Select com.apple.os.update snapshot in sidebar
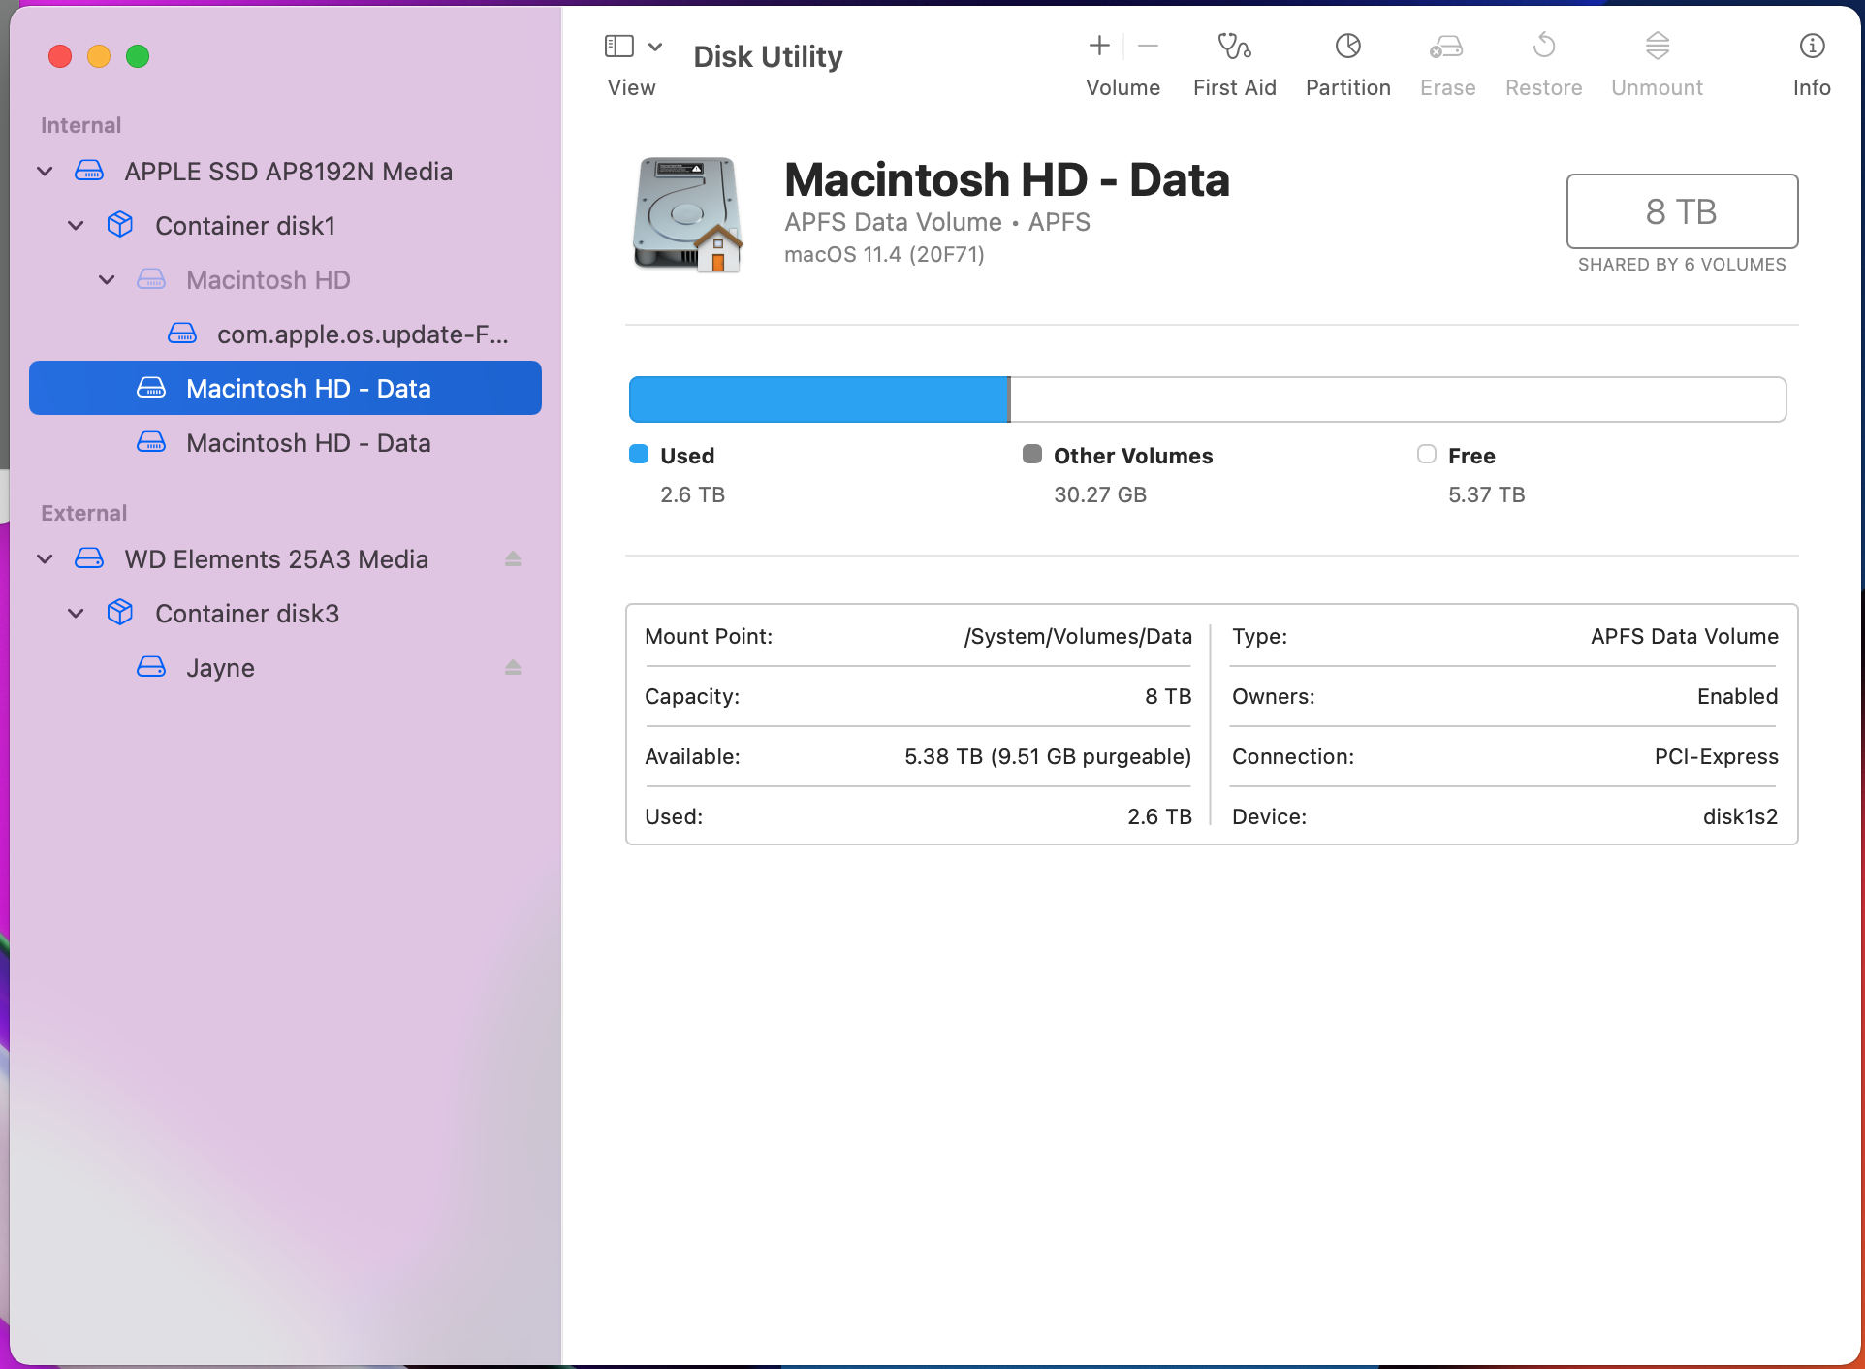 click(x=362, y=334)
